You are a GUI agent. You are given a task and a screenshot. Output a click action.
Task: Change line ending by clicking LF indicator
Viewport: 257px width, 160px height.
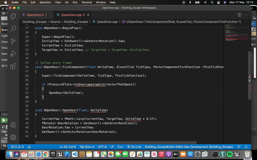click(112, 147)
